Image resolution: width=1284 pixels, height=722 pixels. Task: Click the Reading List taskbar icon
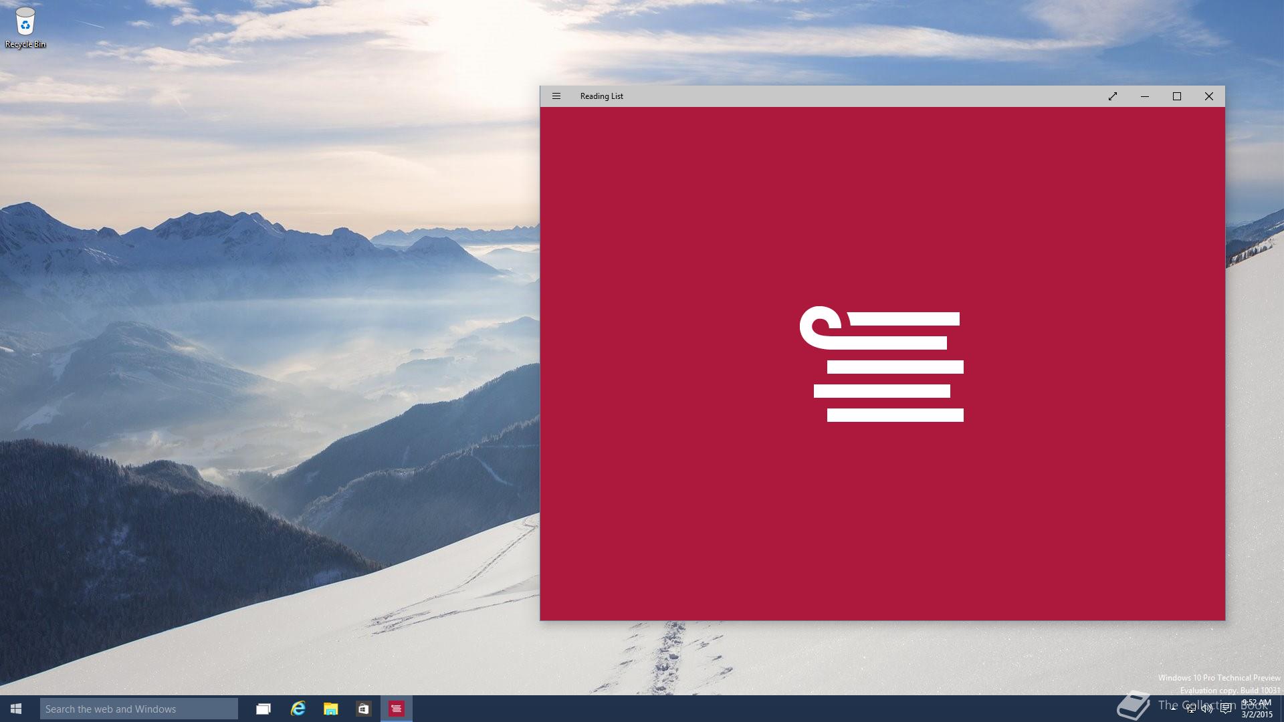[397, 709]
